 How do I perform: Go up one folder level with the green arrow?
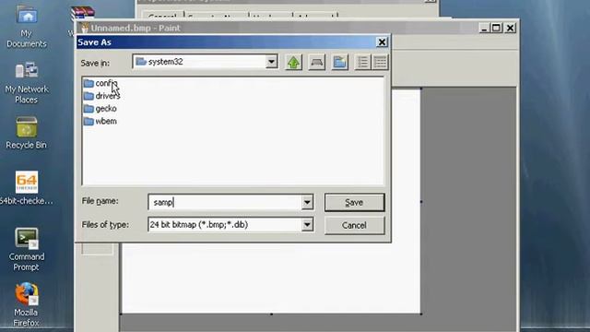[x=293, y=62]
